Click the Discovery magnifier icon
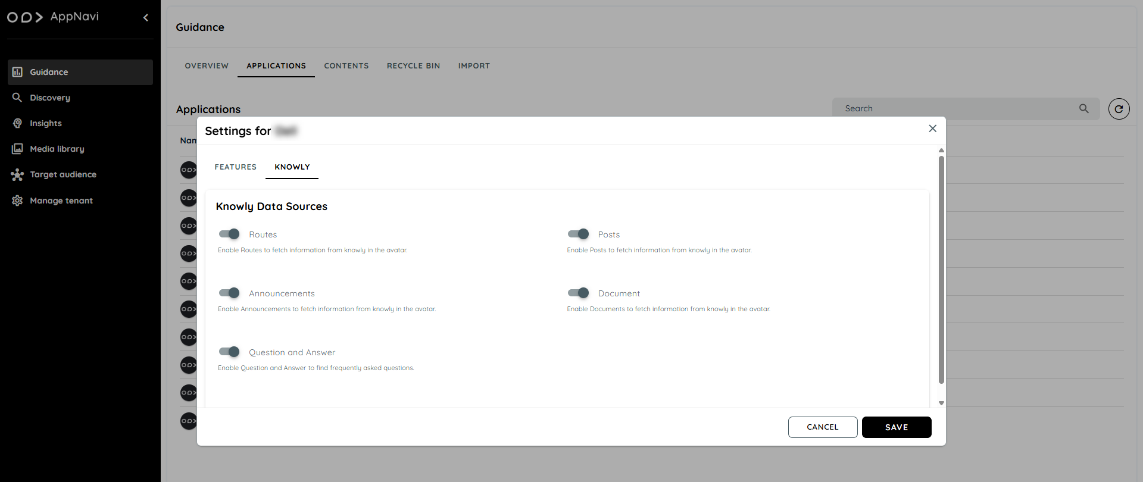This screenshot has width=1143, height=482. (17, 98)
